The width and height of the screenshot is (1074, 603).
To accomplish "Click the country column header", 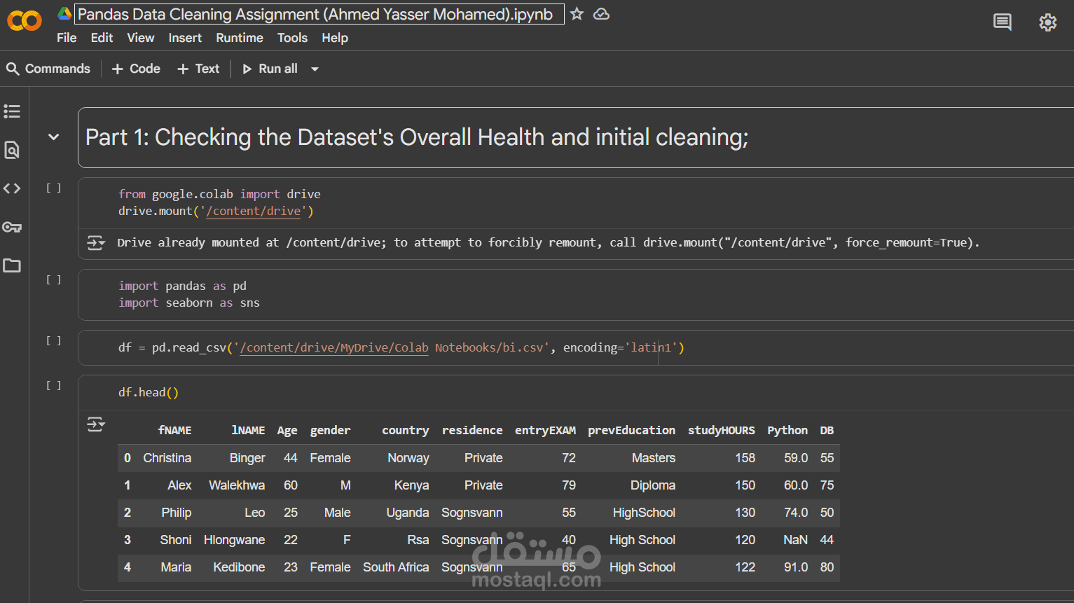I will click(405, 431).
